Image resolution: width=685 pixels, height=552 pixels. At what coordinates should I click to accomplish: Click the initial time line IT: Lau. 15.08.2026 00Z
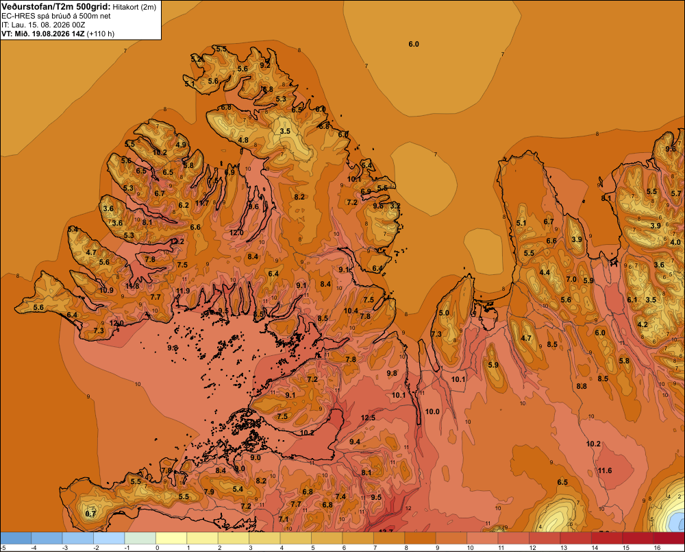[x=43, y=25]
